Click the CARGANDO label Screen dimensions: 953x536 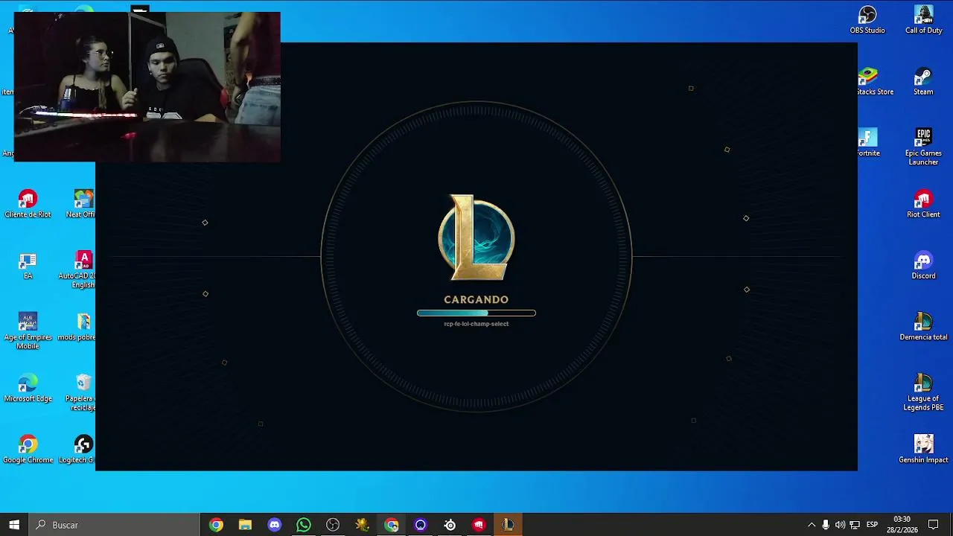pyautogui.click(x=476, y=299)
